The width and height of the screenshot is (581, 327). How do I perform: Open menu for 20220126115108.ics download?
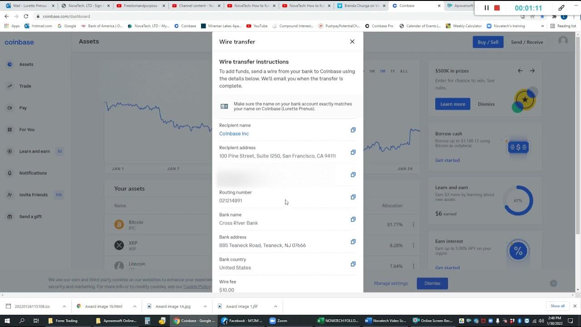(x=64, y=306)
